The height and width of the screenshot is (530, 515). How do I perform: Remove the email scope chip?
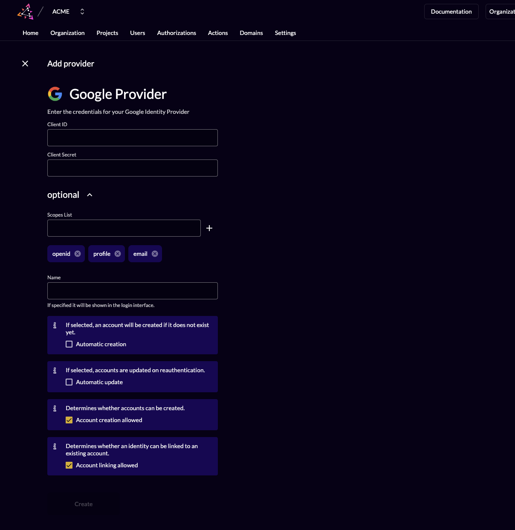(155, 254)
